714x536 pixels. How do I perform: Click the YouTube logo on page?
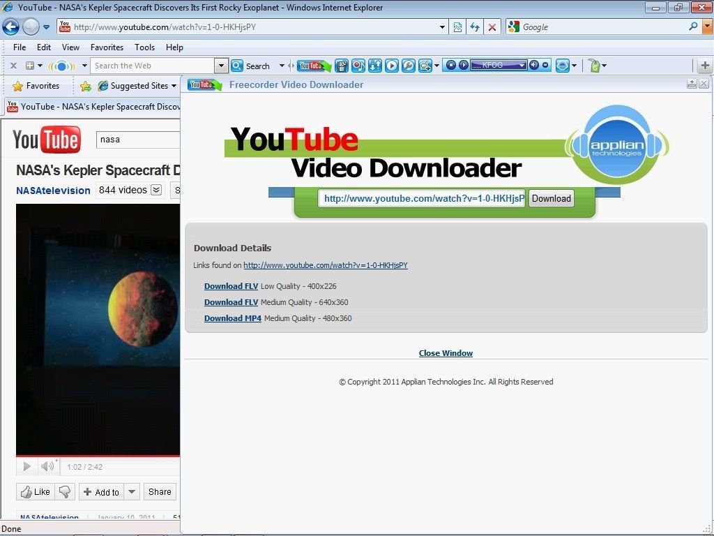point(47,140)
